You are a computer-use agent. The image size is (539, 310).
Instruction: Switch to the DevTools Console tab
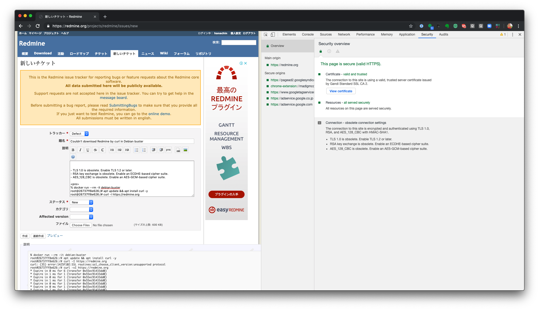click(308, 34)
